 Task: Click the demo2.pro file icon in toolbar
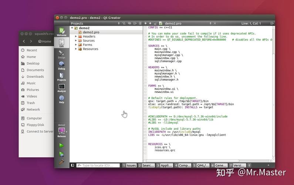161,23
